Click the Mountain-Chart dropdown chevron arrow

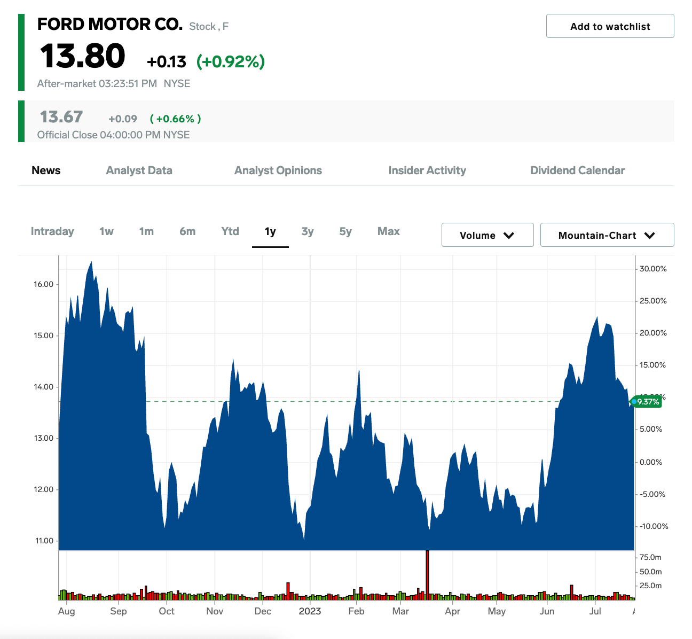tap(650, 236)
